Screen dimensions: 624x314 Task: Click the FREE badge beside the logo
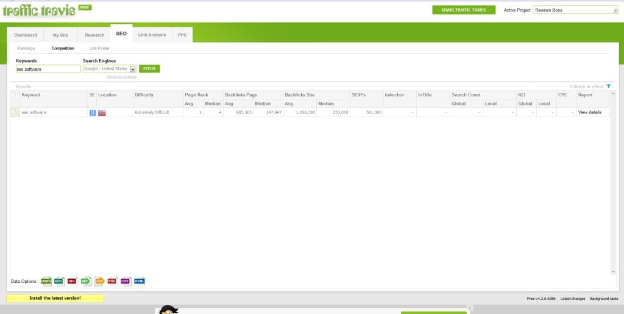pyautogui.click(x=84, y=7)
